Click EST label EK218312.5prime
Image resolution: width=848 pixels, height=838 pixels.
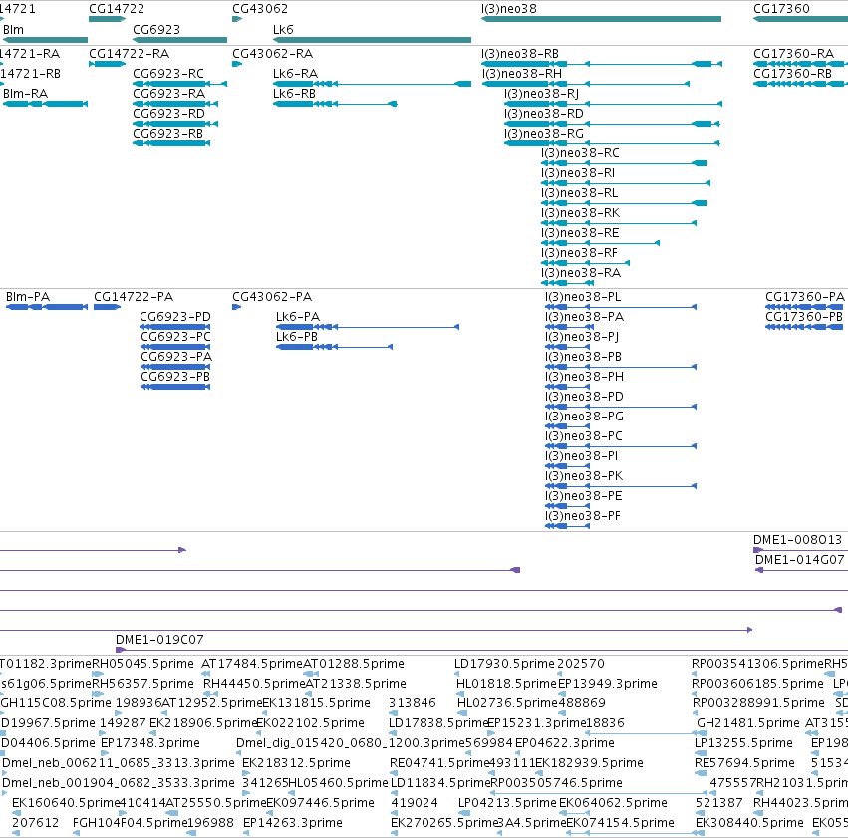[x=296, y=764]
